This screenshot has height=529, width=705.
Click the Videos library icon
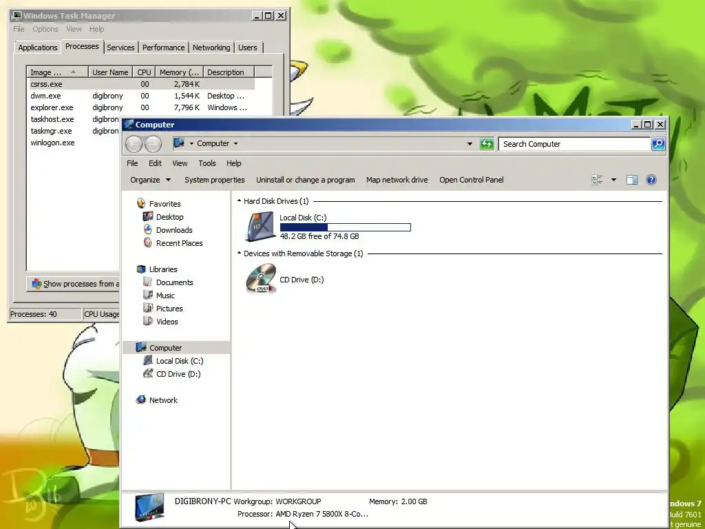click(x=147, y=321)
